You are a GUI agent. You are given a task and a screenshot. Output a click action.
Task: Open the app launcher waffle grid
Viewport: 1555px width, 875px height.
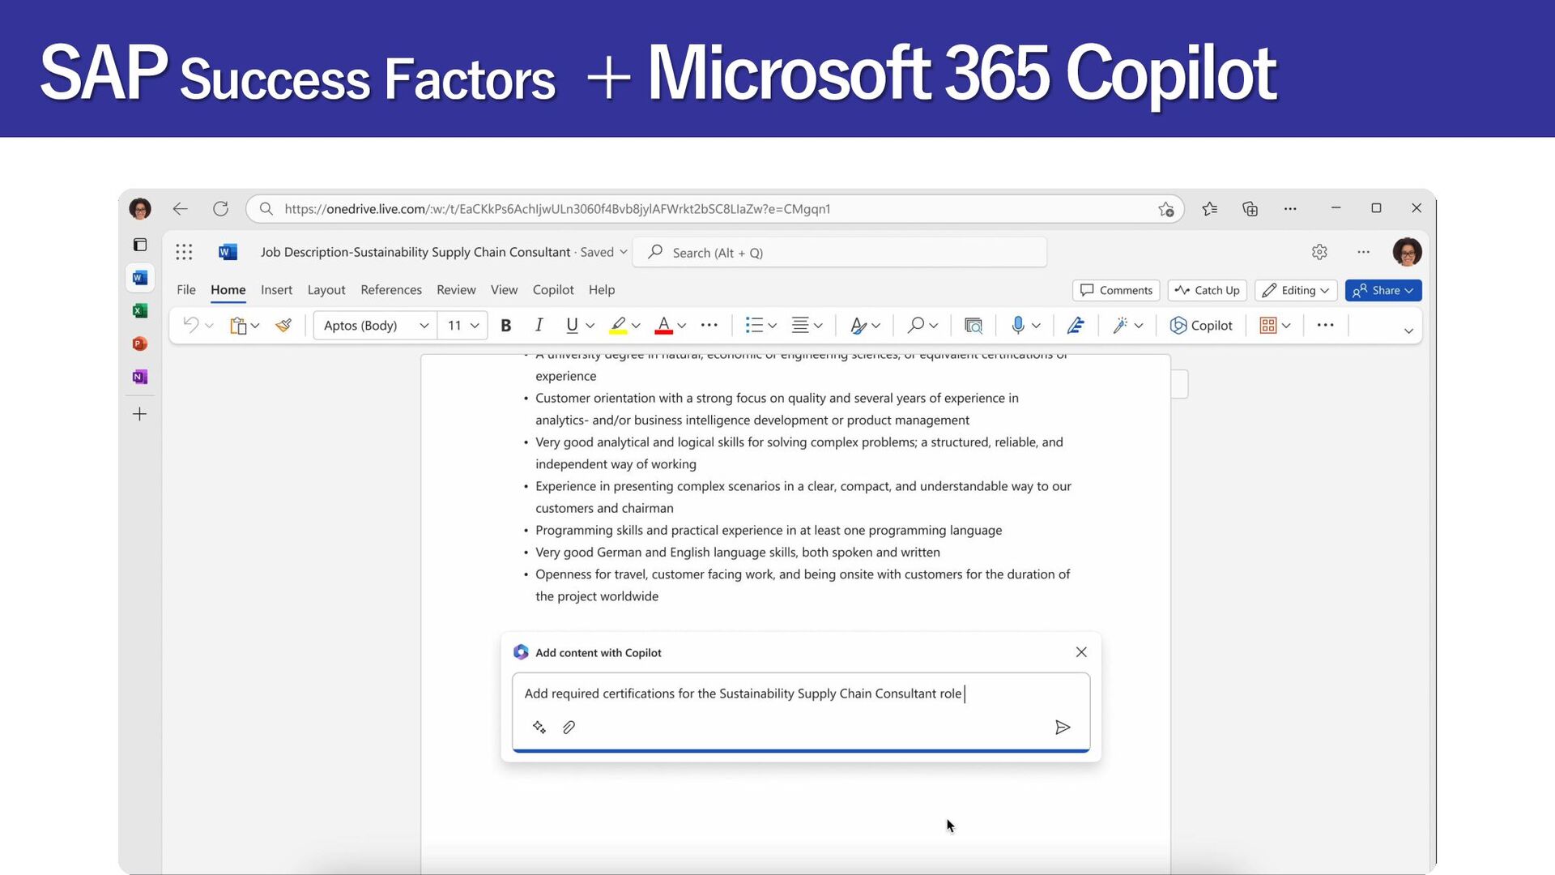coord(184,252)
